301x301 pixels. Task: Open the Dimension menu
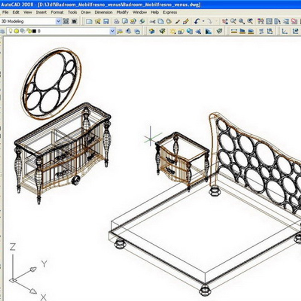(103, 12)
